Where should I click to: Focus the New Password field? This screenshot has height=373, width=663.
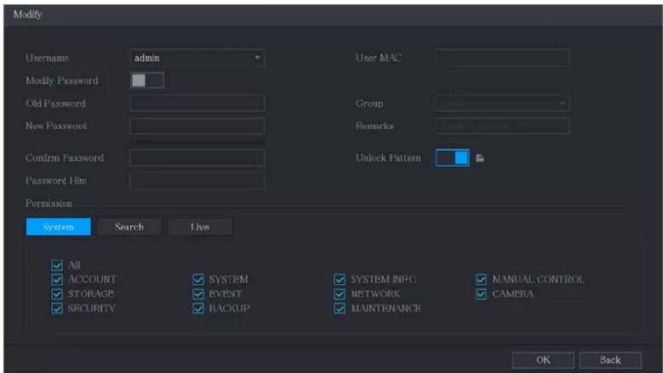pyautogui.click(x=197, y=126)
